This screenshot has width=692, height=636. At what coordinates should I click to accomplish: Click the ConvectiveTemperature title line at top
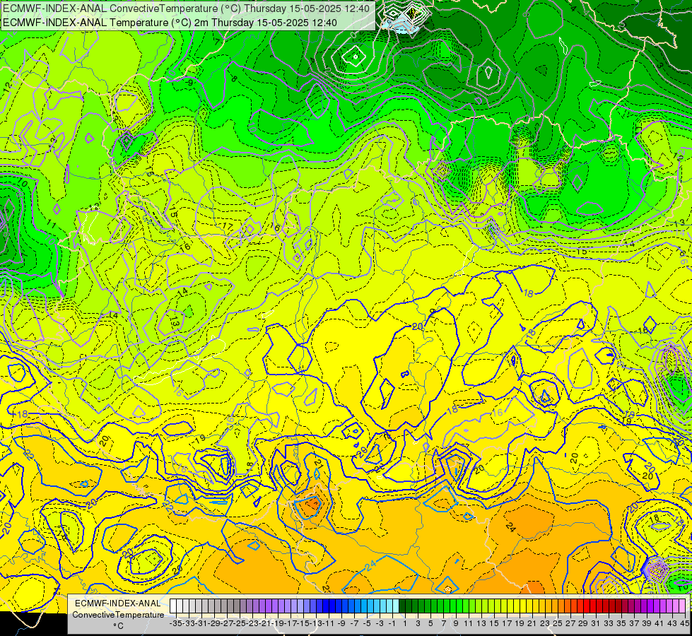coord(186,8)
